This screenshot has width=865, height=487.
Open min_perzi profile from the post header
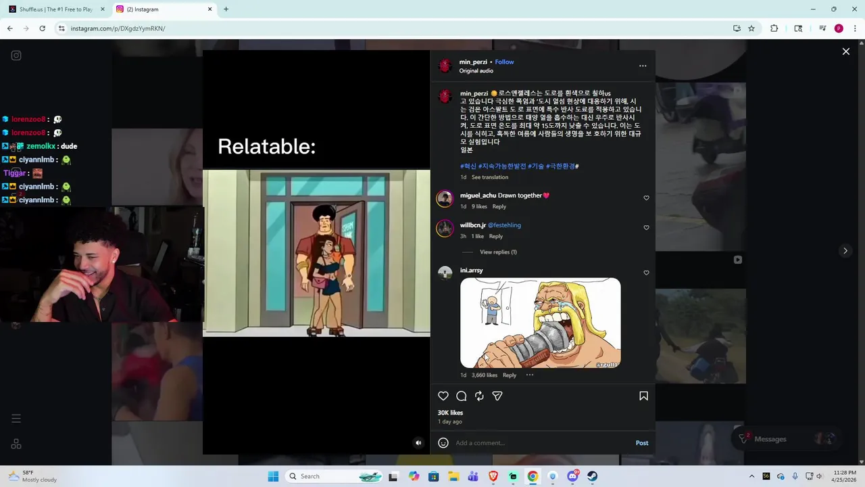(x=473, y=62)
